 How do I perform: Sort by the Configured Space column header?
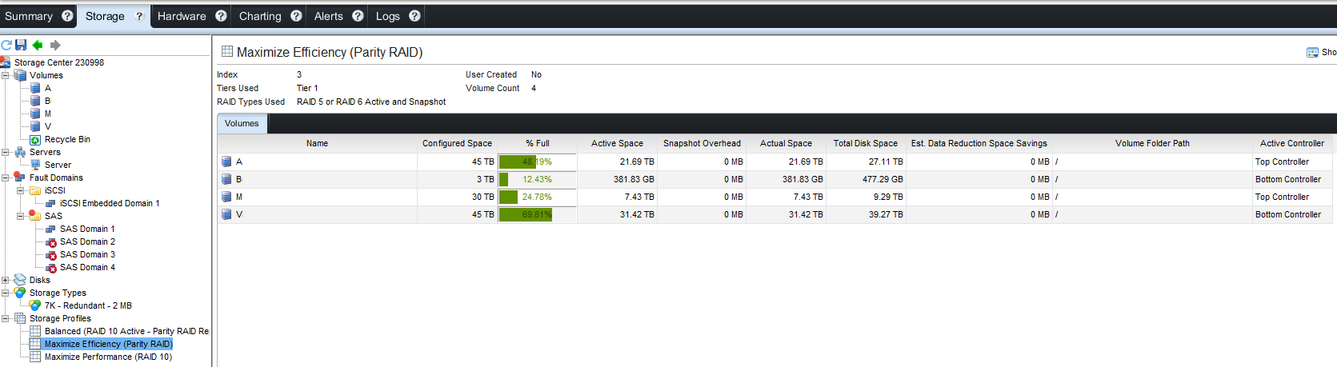pyautogui.click(x=457, y=143)
